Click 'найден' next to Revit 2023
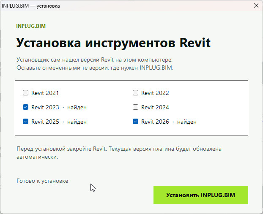Viewport: 263px width, 214px height. (x=77, y=108)
